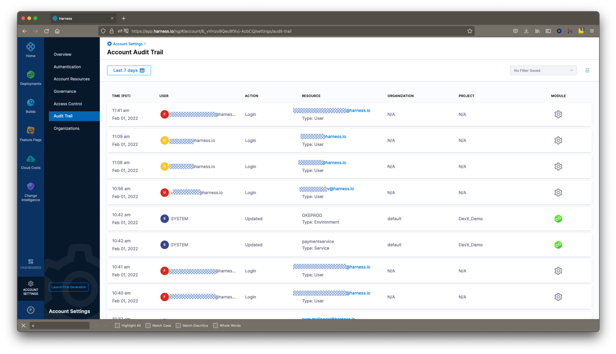
Task: Click Launch First Generation button
Action: pos(69,287)
